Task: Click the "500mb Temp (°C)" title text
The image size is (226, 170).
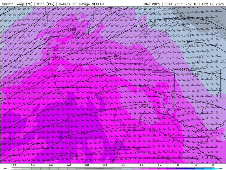Action: tap(18, 4)
